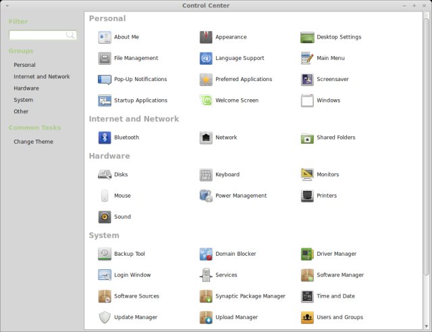This screenshot has height=332, width=432.
Task: Click the scrollbar down arrow
Action: pos(426,326)
